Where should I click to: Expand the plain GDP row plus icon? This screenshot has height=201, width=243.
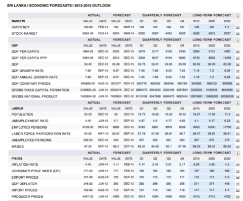click(237, 65)
